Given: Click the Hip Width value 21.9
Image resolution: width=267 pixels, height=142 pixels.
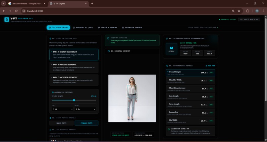Looking at the screenshot, I should (x=204, y=121).
